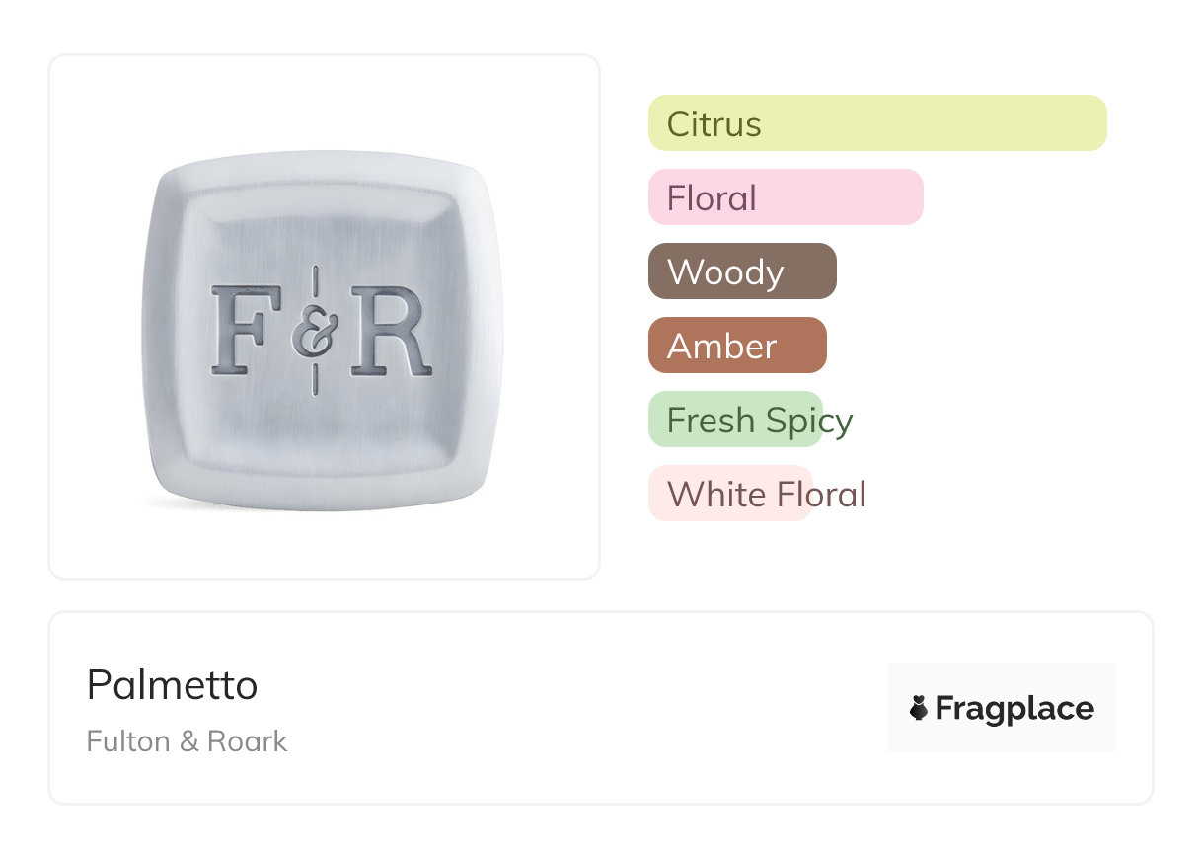Click the Palmetto fragrance title
1202x853 pixels.
172,684
